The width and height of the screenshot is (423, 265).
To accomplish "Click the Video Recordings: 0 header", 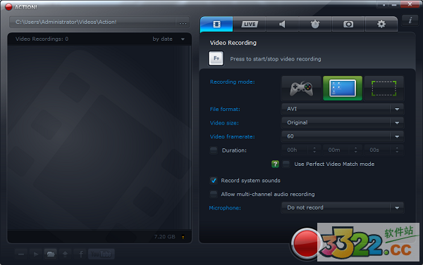I will click(42, 39).
